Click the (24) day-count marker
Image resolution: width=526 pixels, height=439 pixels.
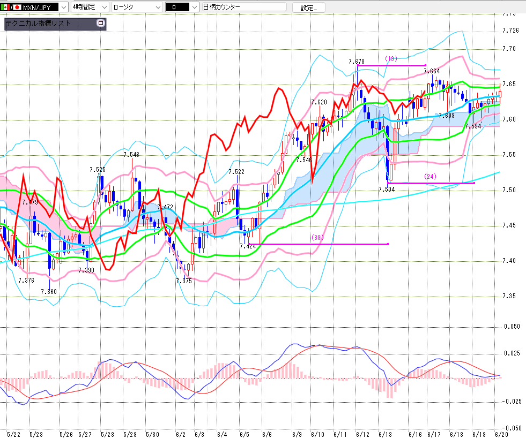pos(431,177)
